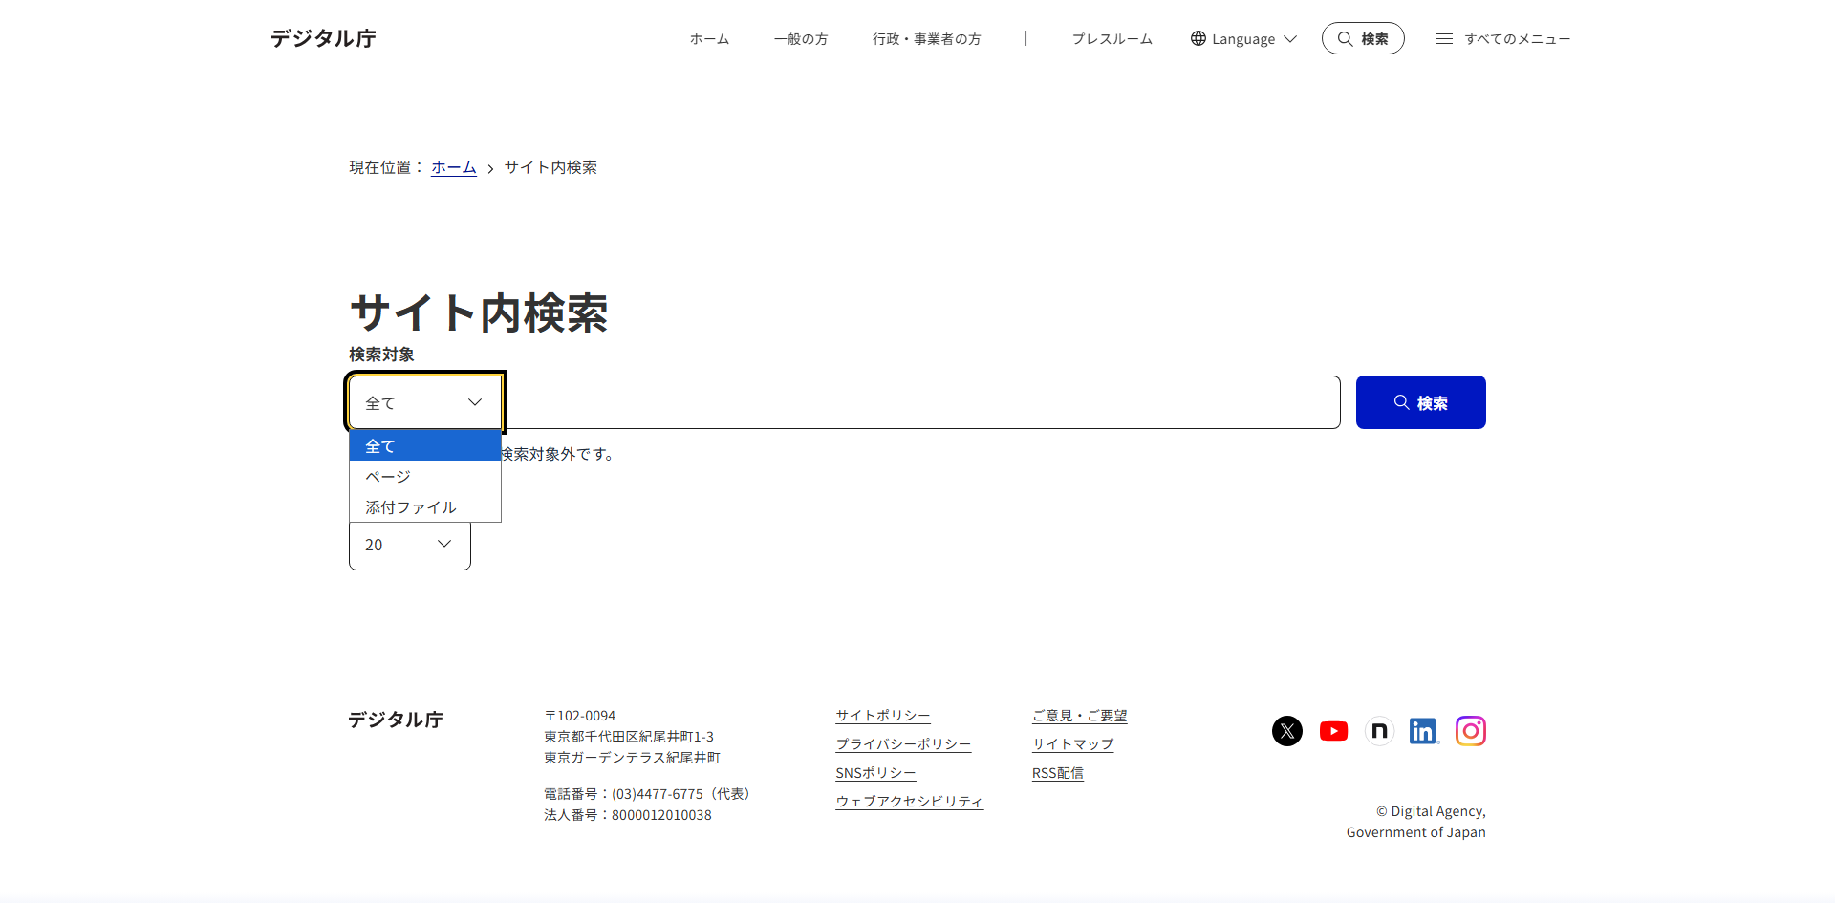
Task: Open the Instagram social icon
Action: tap(1471, 731)
